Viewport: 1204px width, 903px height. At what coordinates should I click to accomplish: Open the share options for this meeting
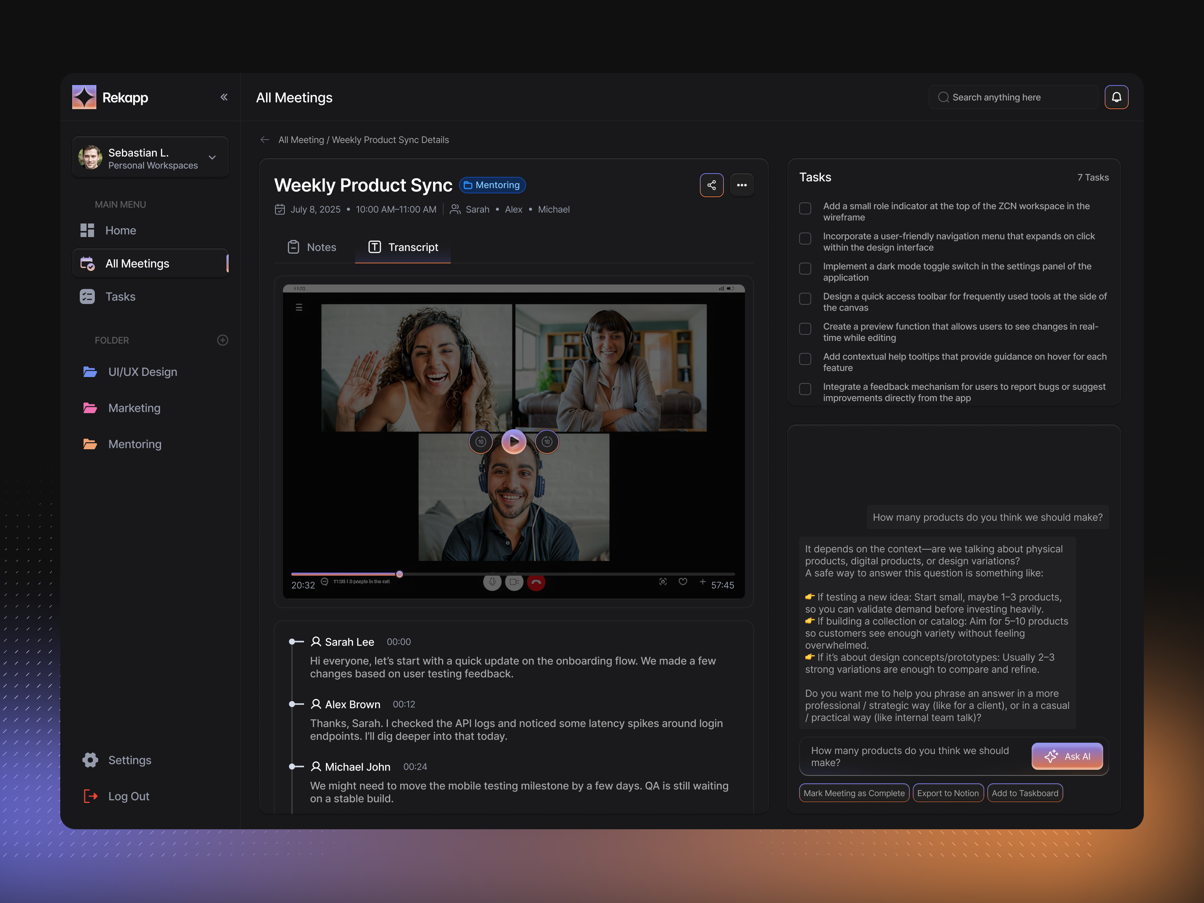pyautogui.click(x=711, y=185)
